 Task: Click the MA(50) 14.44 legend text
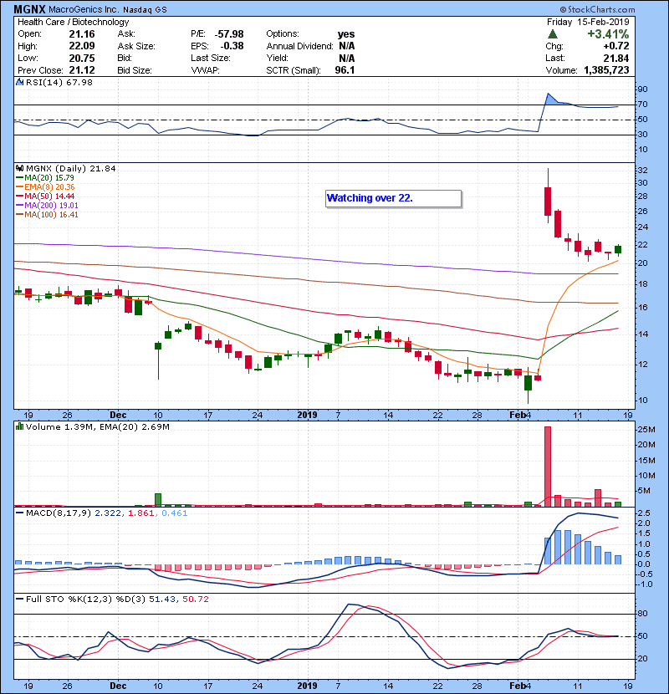click(x=49, y=196)
